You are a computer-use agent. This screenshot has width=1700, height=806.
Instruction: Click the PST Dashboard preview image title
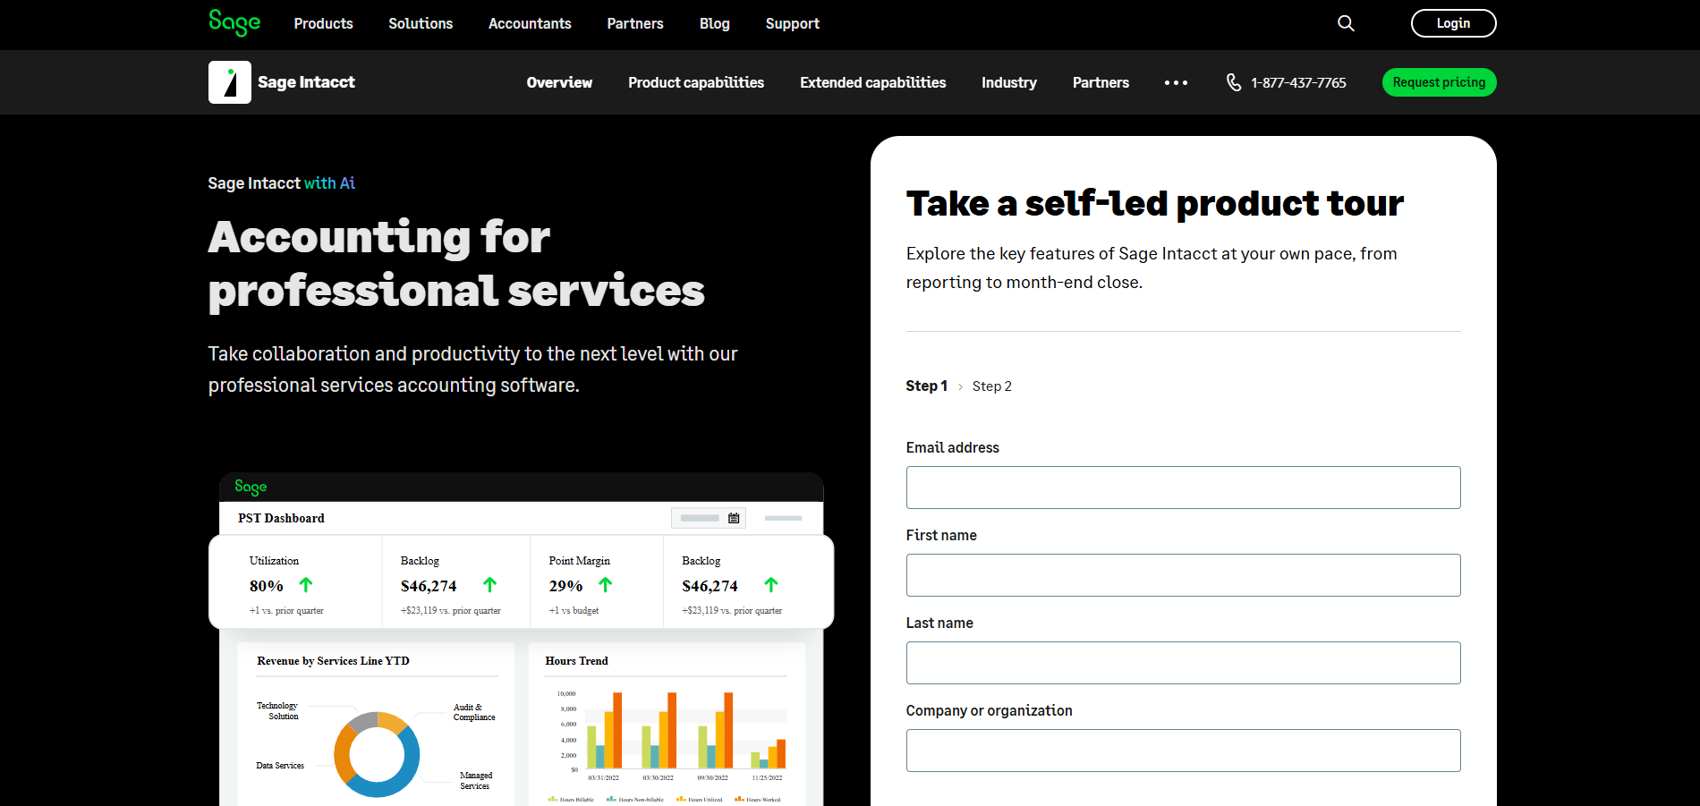tap(281, 518)
